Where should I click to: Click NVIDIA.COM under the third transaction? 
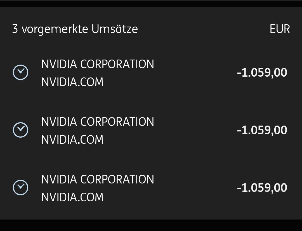point(72,197)
